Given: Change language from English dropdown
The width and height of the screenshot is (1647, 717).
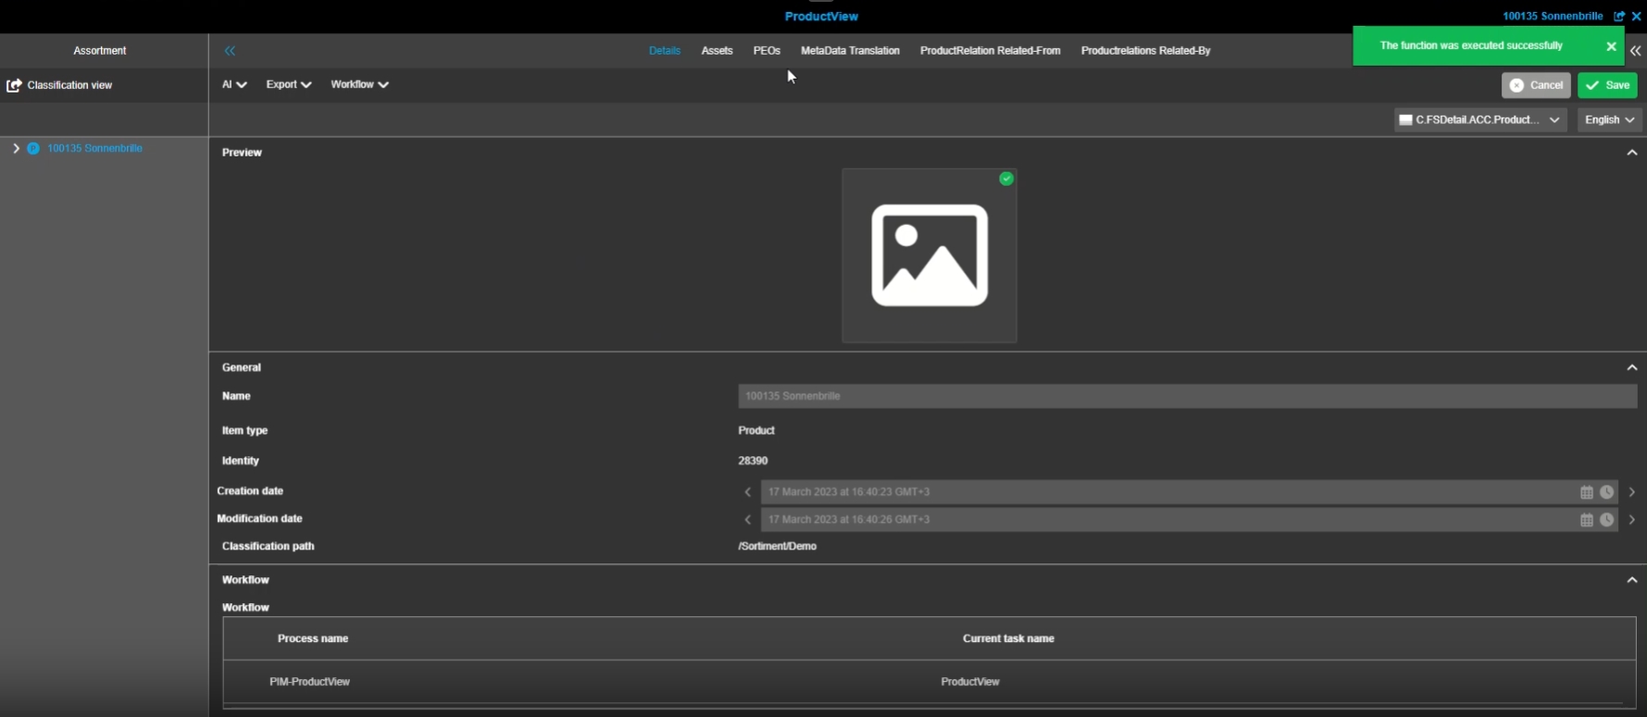Looking at the screenshot, I should click(1609, 119).
